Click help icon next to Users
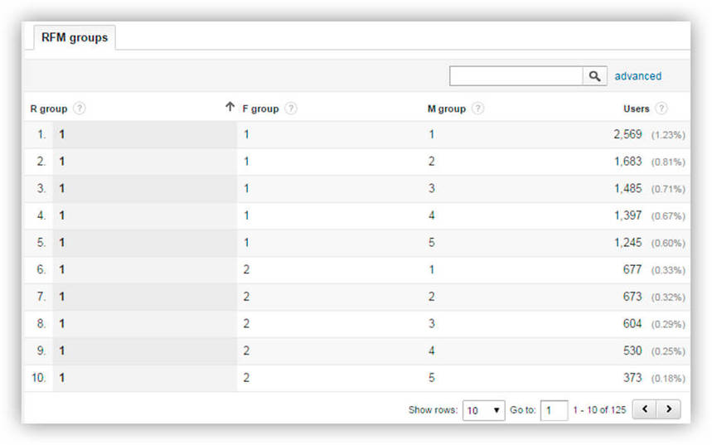 pos(661,109)
